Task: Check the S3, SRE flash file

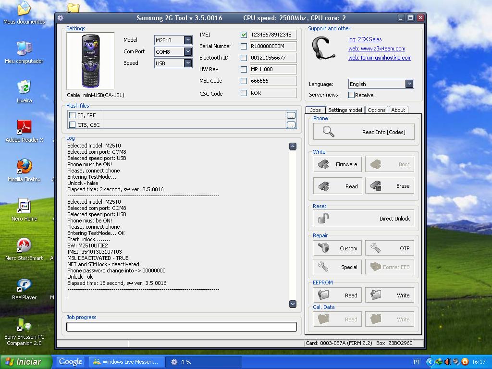Action: [72, 115]
